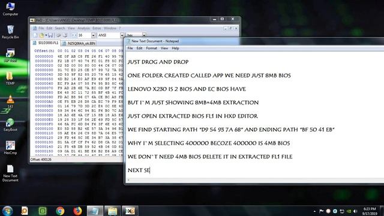
Task: Click the Offset: 400126 status bar text
Action: [41, 160]
